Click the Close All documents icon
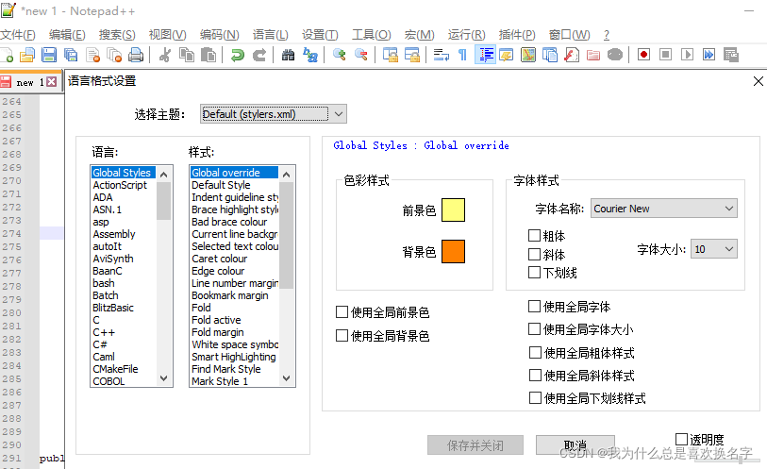The image size is (767, 469). tap(114, 55)
